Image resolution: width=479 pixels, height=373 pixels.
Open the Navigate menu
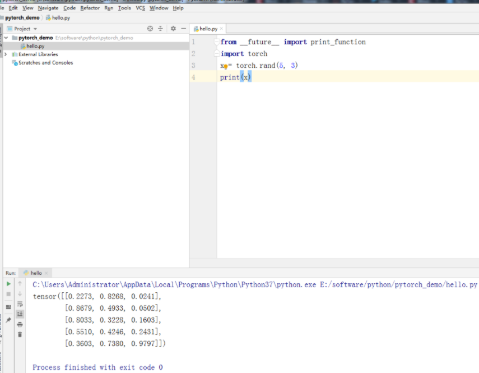click(x=48, y=8)
